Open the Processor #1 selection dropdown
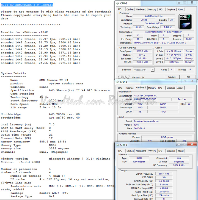Viewport: 198px width, 200px height. (144, 70)
